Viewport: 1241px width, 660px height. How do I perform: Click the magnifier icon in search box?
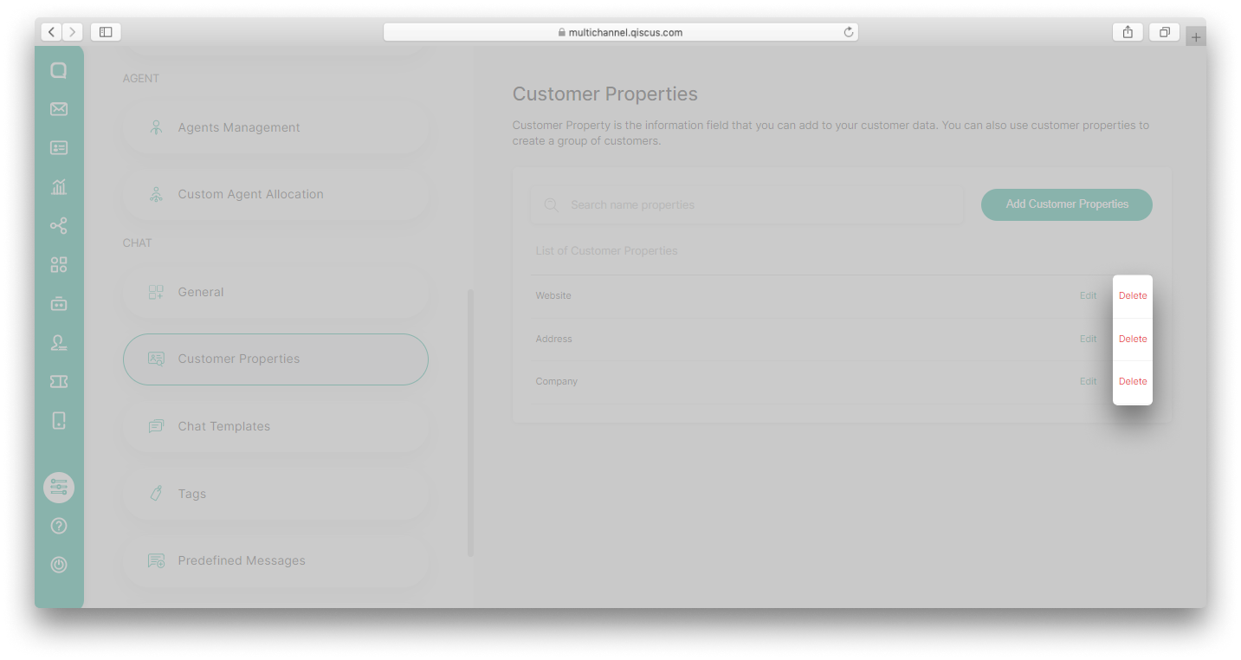point(551,205)
